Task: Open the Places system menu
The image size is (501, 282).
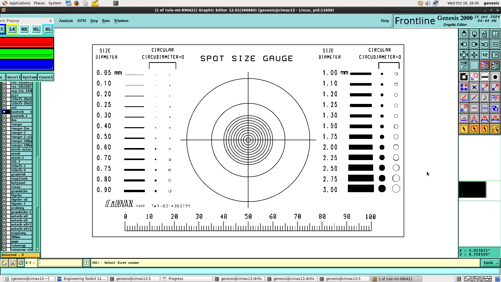Action: pyautogui.click(x=39, y=3)
